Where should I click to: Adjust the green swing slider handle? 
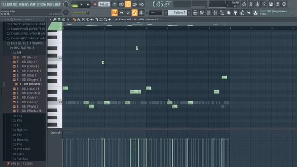(88, 13)
